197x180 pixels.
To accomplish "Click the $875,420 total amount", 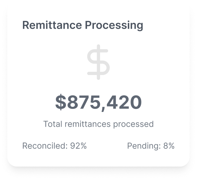I will pyautogui.click(x=98, y=102).
